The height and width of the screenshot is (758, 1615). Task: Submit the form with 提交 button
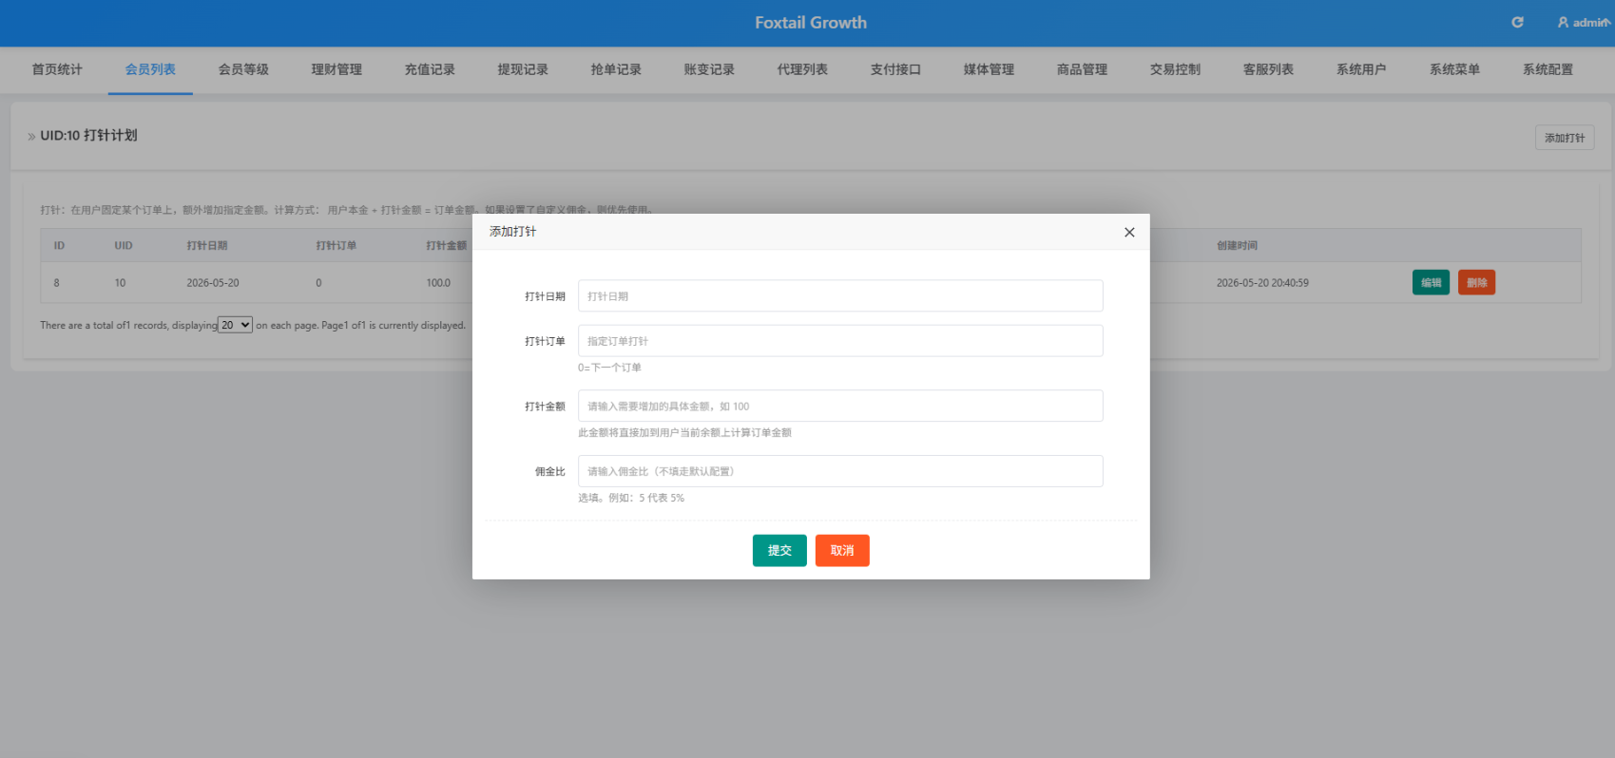click(x=779, y=551)
